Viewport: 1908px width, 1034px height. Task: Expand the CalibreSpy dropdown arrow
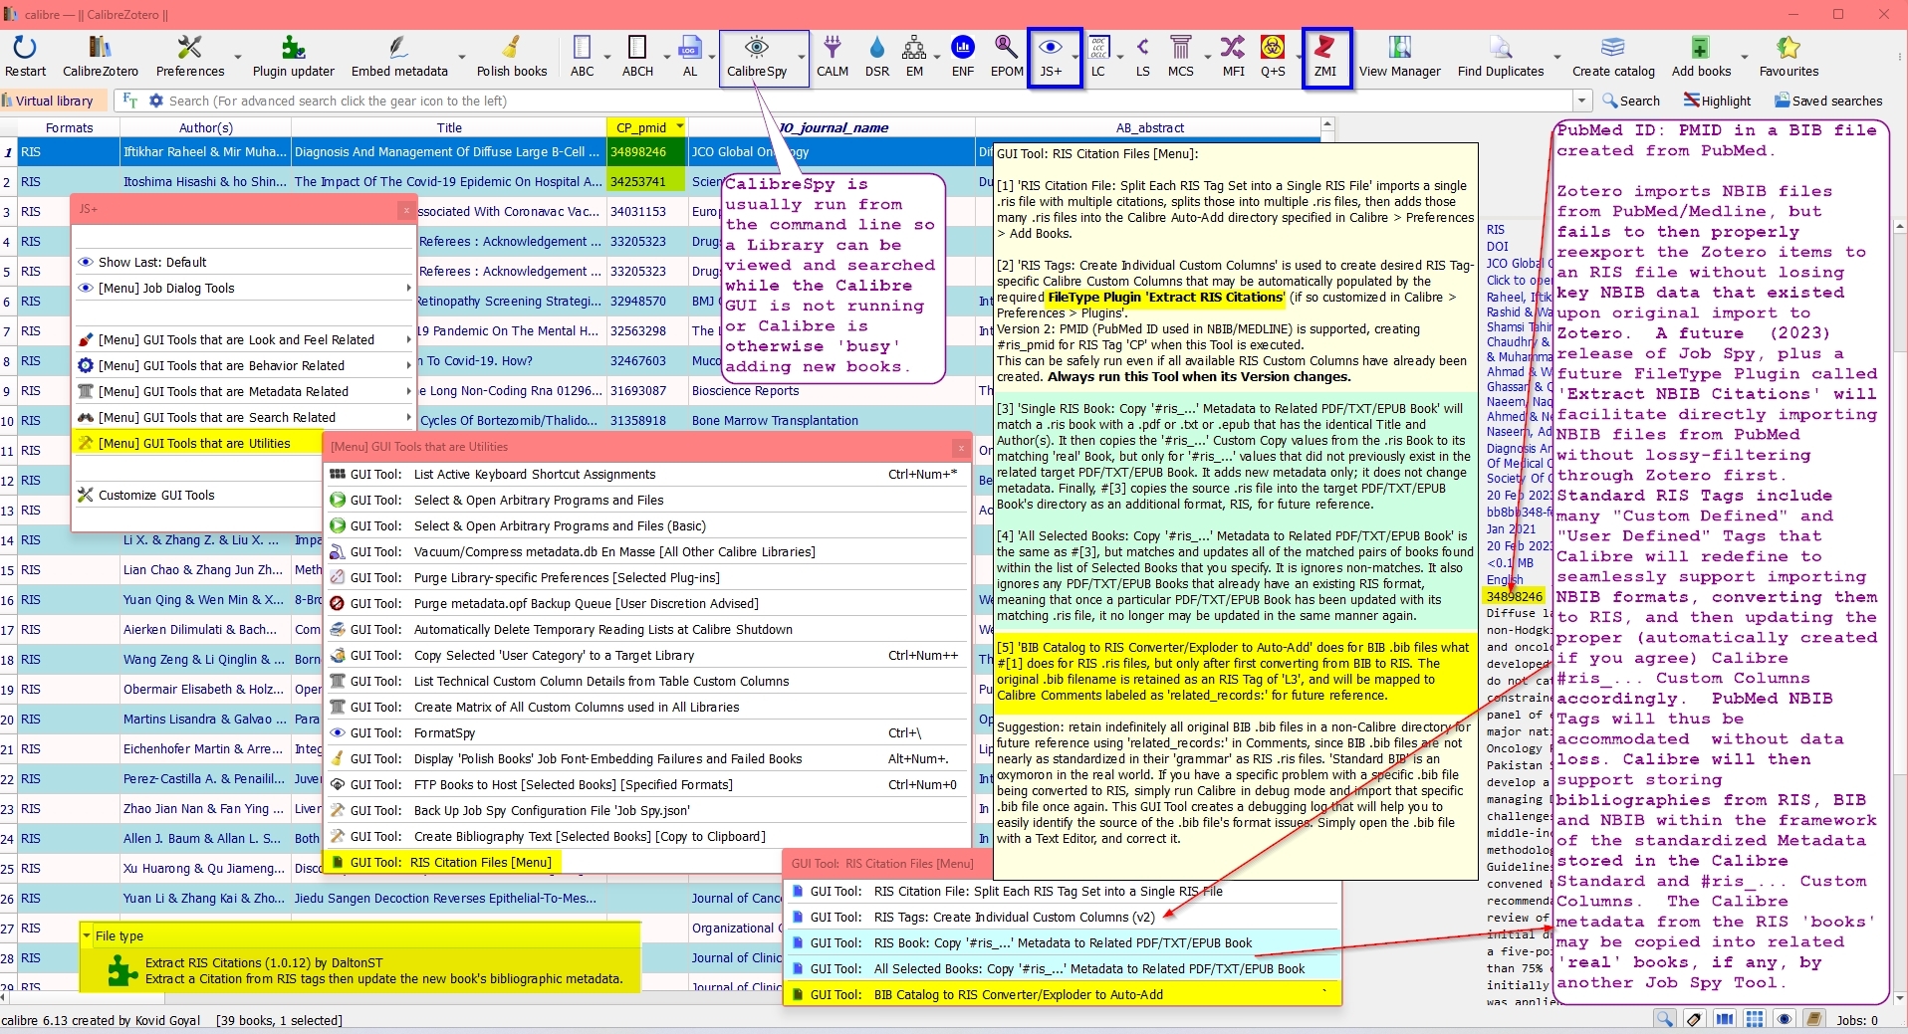[x=801, y=57]
